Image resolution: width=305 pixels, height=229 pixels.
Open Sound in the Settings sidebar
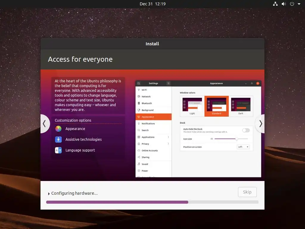(x=153, y=164)
